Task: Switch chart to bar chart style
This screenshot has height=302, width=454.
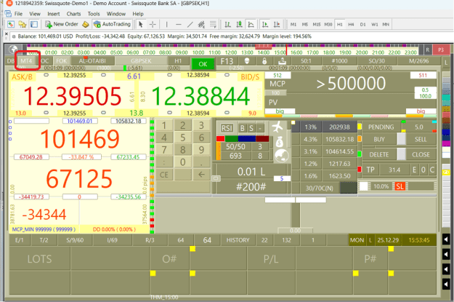Action: (x=228, y=24)
